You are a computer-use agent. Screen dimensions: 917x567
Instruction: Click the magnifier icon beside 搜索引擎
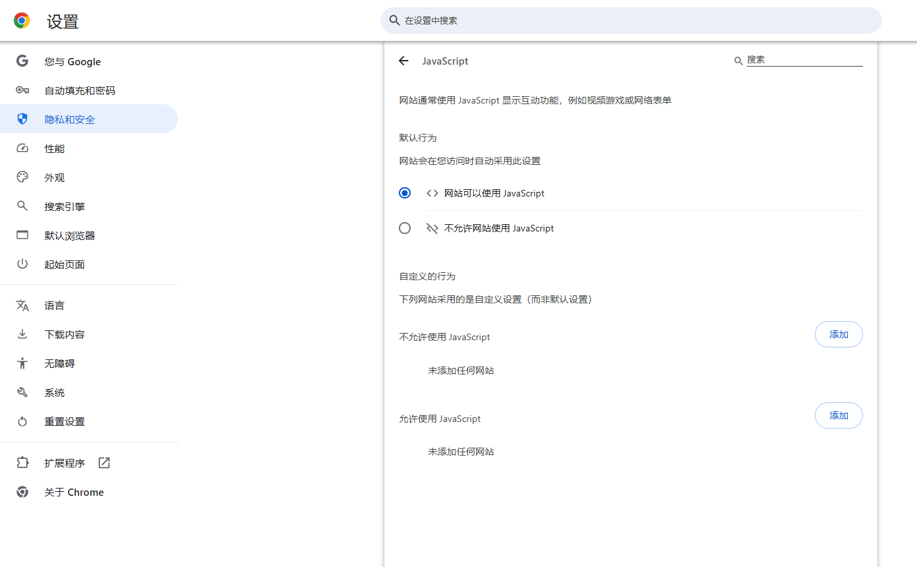(x=22, y=206)
